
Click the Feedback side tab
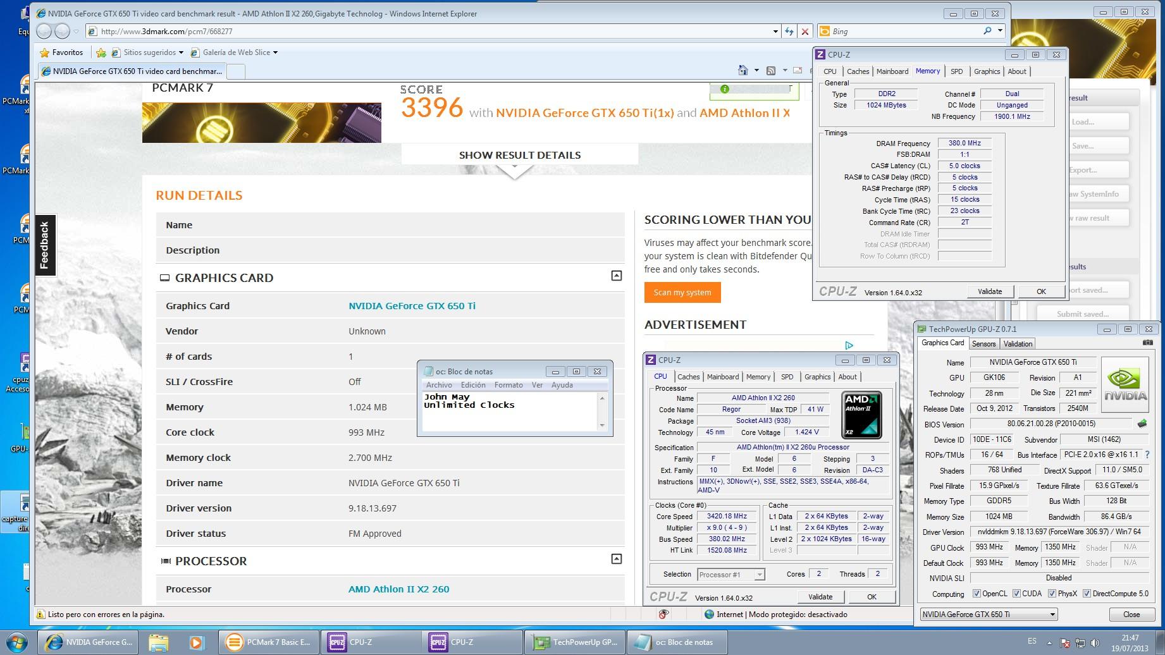44,245
